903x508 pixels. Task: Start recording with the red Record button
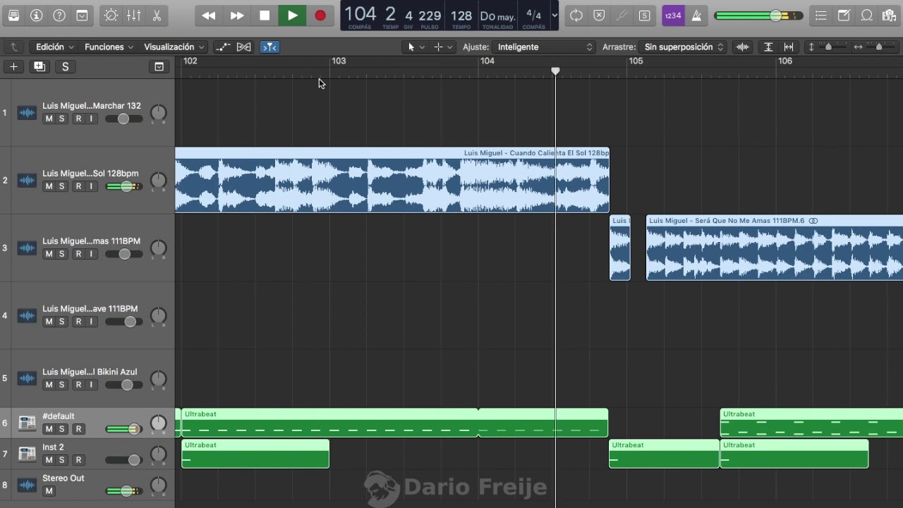320,16
